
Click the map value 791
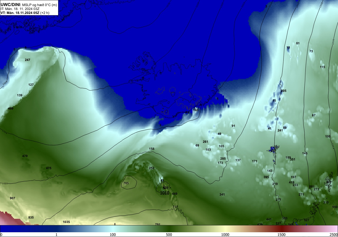point(158,224)
